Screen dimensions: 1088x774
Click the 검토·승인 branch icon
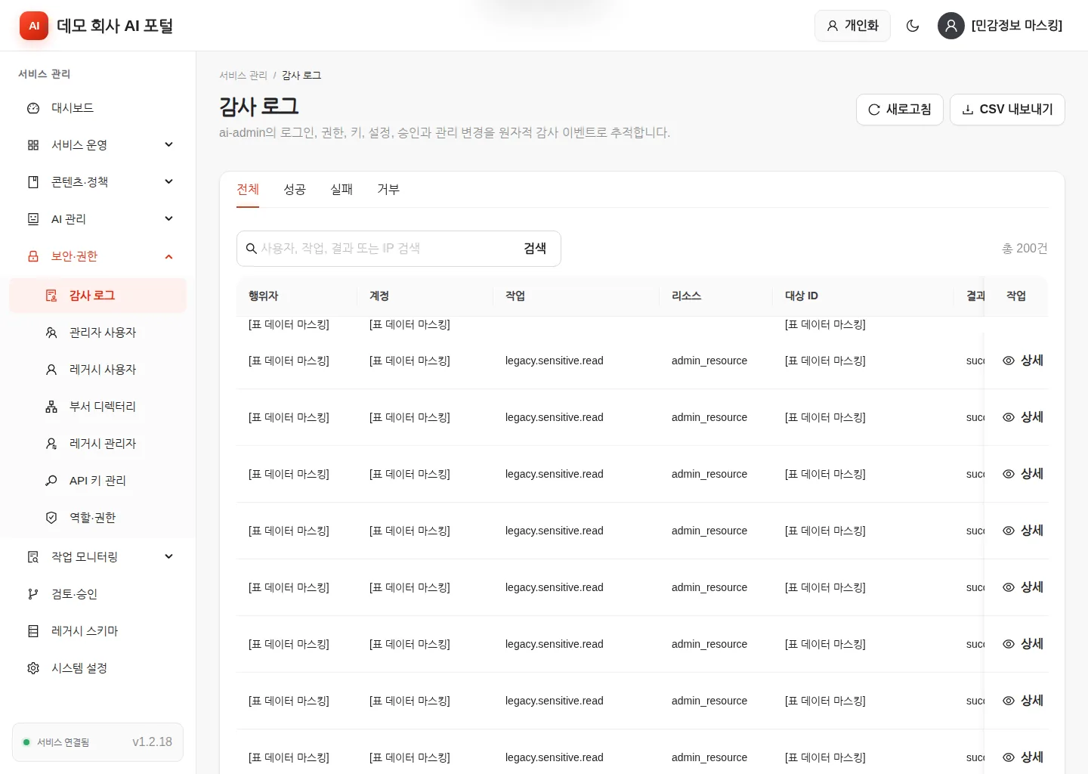tap(33, 594)
